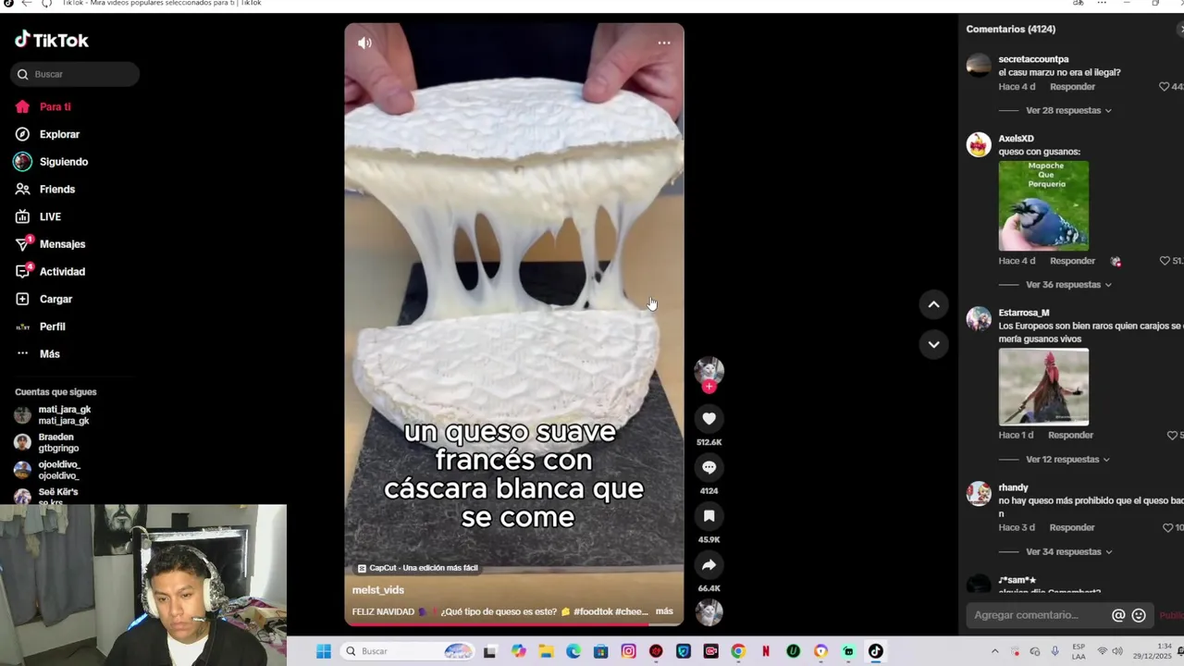The image size is (1184, 666).
Task: Open followed account mati_jara_gk
Action: [53, 415]
